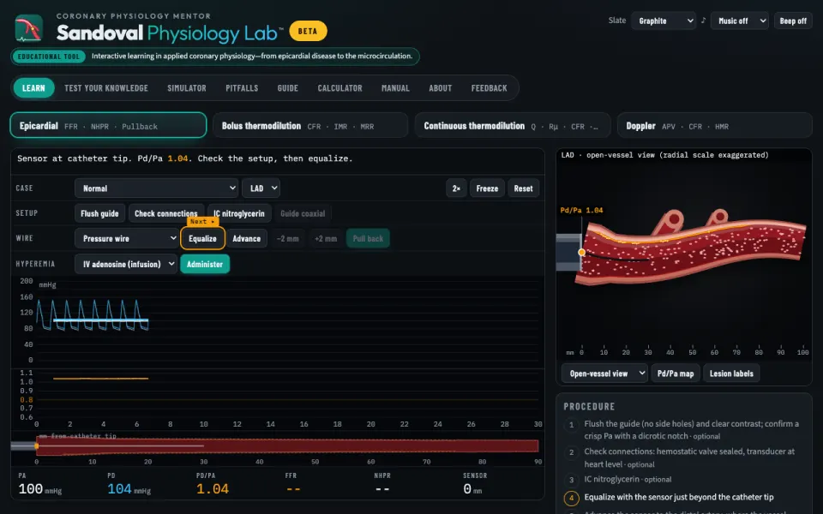Image resolution: width=823 pixels, height=514 pixels.
Task: Select the Doppler APV CFR HMR mode
Action: (x=715, y=125)
